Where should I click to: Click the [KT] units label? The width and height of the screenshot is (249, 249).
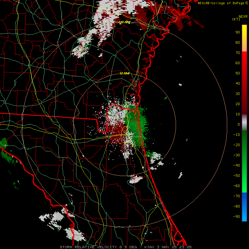[236, 19]
